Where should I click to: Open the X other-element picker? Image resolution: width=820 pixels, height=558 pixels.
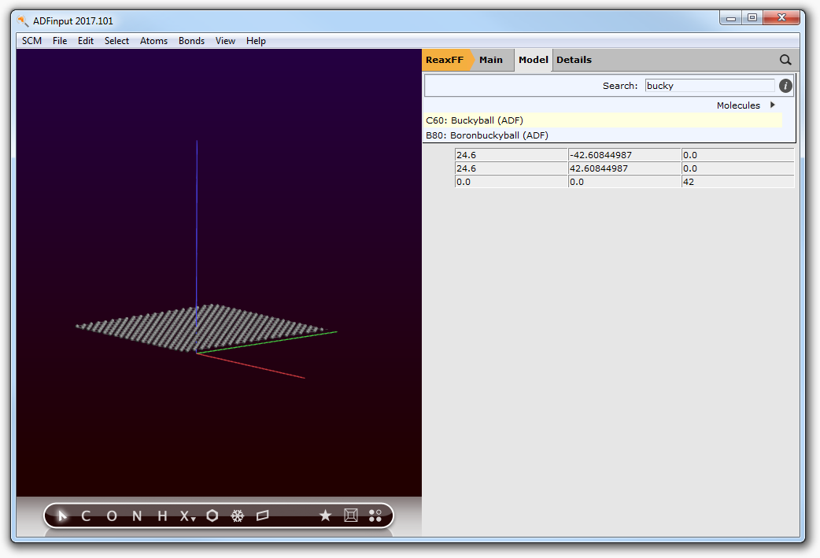[x=187, y=516]
